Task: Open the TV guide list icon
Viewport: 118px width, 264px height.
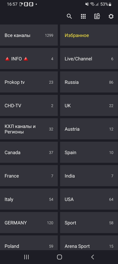Action: coord(97,16)
